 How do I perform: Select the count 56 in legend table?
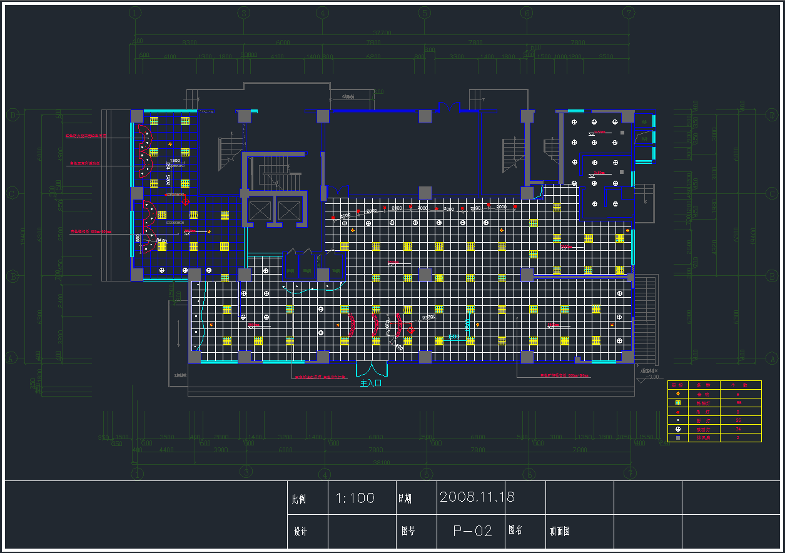[739, 403]
